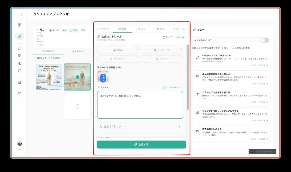The width and height of the screenshot is (291, 172).
Task: Enable the AIによるおすすめ toggle switch
Action: [265, 41]
